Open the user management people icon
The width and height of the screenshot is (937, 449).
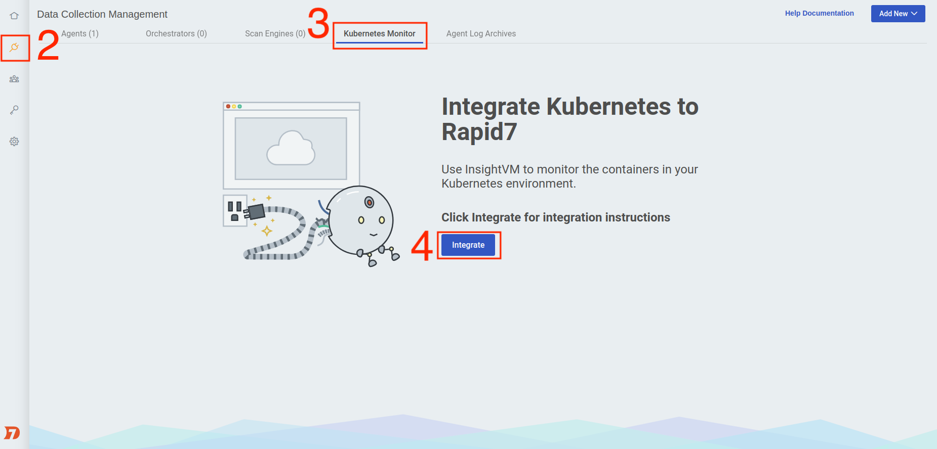[14, 79]
